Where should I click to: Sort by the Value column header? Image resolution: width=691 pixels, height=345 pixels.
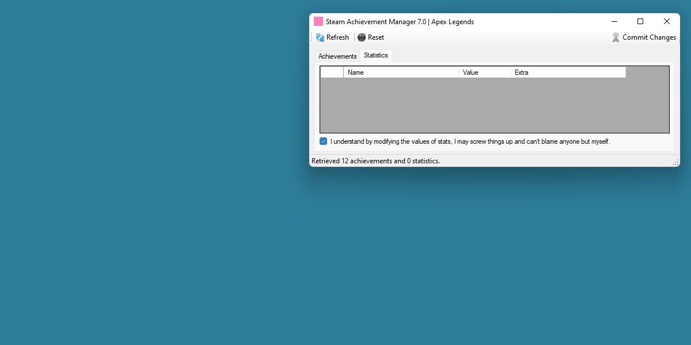pos(484,72)
